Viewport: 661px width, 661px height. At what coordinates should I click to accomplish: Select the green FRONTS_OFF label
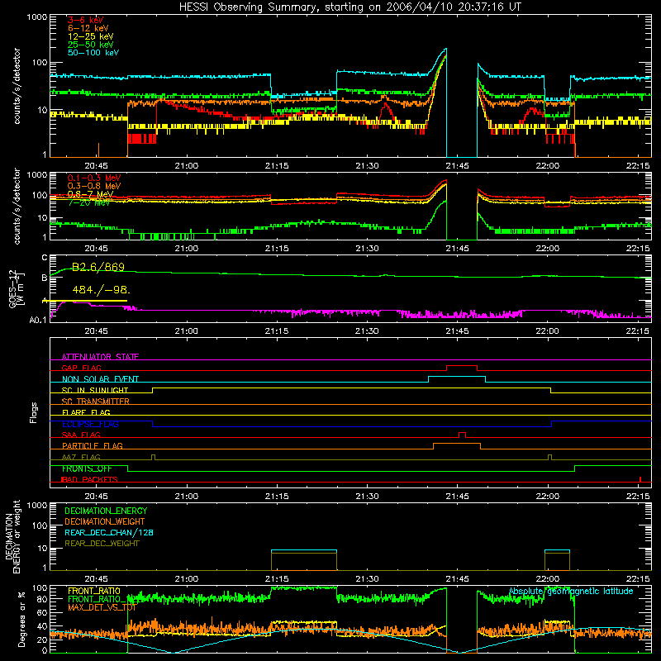point(87,468)
